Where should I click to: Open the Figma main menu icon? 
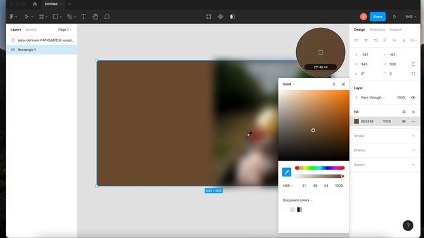click(12, 17)
